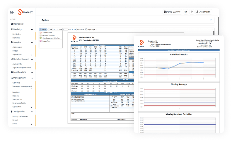
Task: Advance to next report page
Action: tap(72, 30)
